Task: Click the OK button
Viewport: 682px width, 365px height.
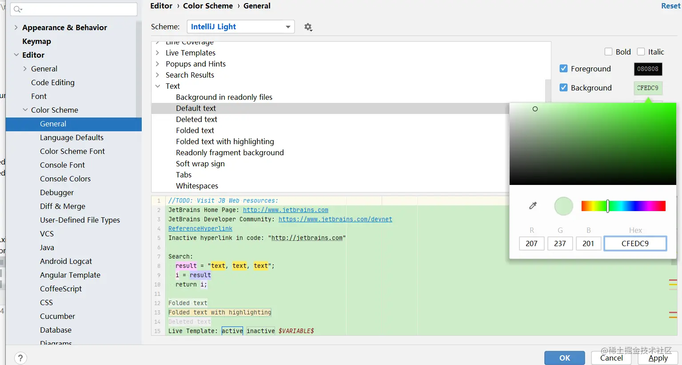Action: [565, 358]
